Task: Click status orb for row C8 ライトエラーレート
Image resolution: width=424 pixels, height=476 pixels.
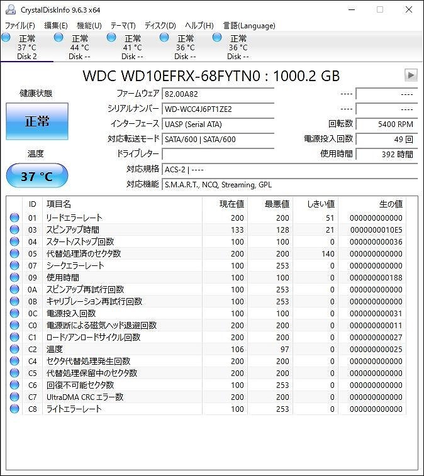Action: tap(14, 409)
